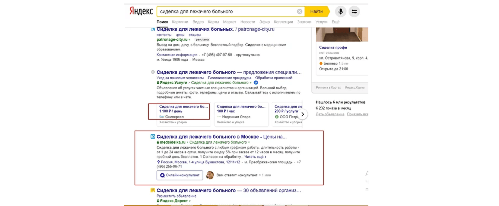Open the 100 ₽ / час Надежная Опора card
The width and height of the screenshot is (499, 206).
point(242,114)
